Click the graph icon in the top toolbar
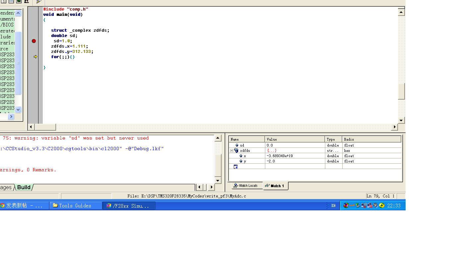 [x=11, y=1]
